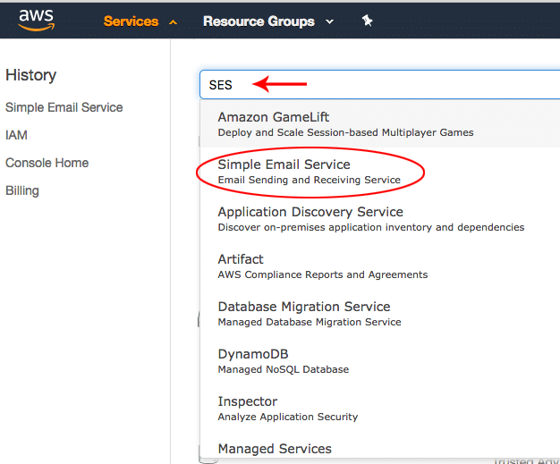Screen dimensions: 560x464
Task: Click the chevron next to Resource Groups
Action: (329, 21)
